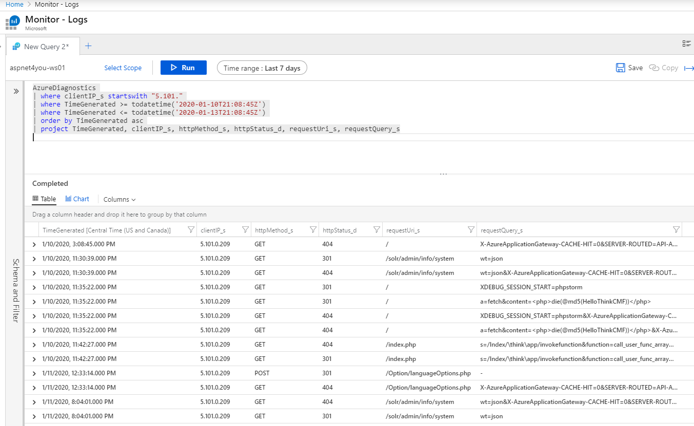Sort by httpStatus_d column header
The image size is (694, 426).
tap(340, 230)
